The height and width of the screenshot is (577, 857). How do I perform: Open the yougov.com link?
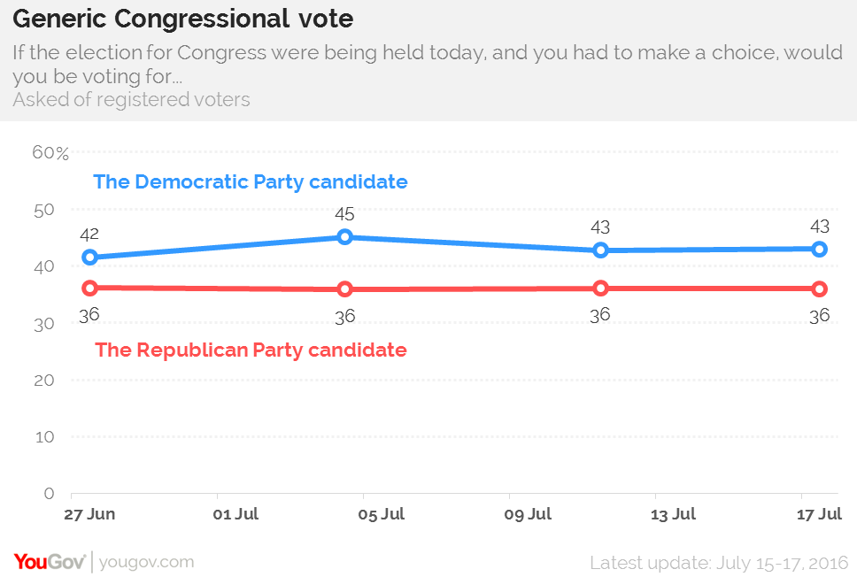146,562
